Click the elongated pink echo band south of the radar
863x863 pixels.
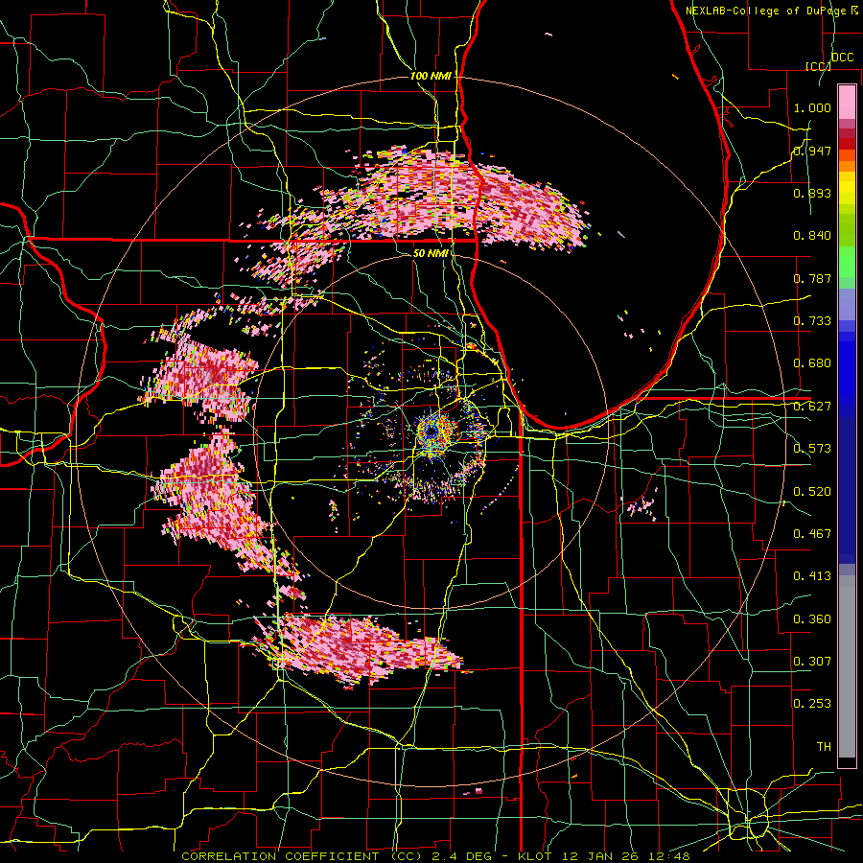pos(358,648)
